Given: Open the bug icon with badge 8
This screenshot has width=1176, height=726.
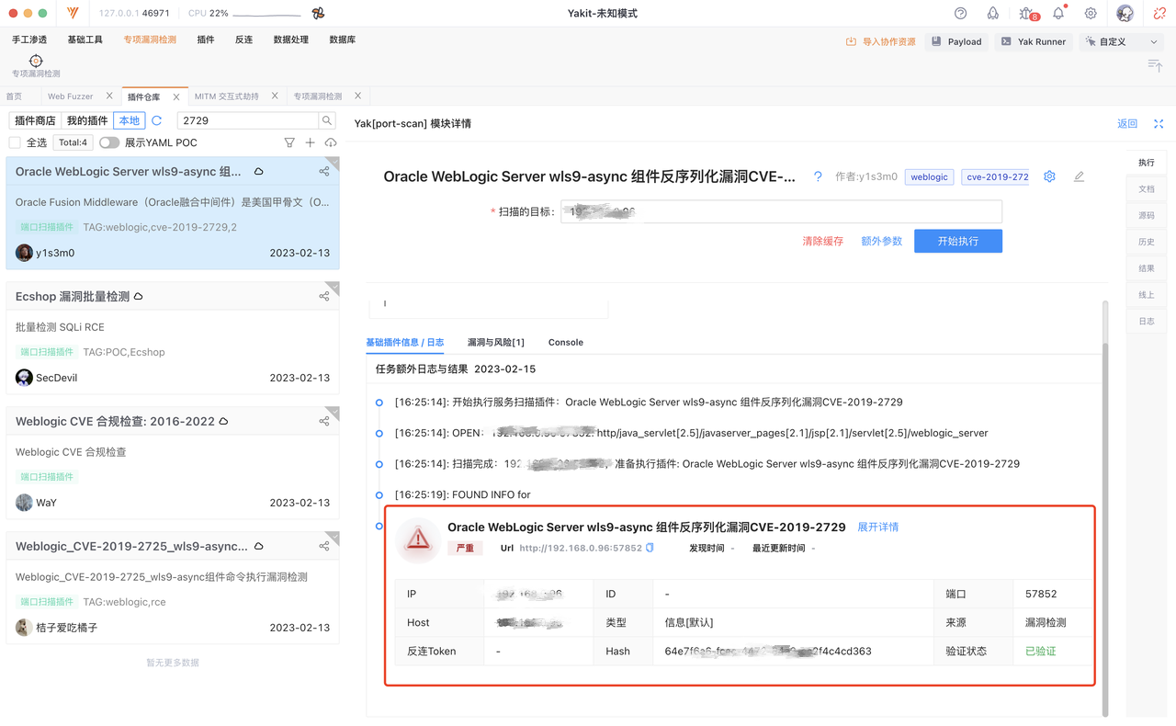Looking at the screenshot, I should tap(1027, 14).
